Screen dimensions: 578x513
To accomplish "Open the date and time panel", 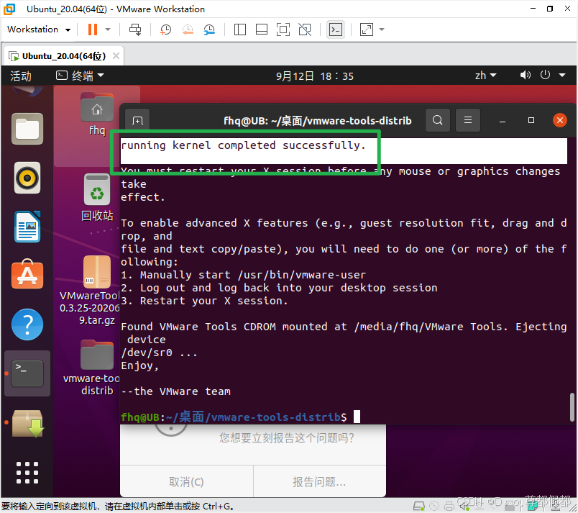I will [315, 76].
